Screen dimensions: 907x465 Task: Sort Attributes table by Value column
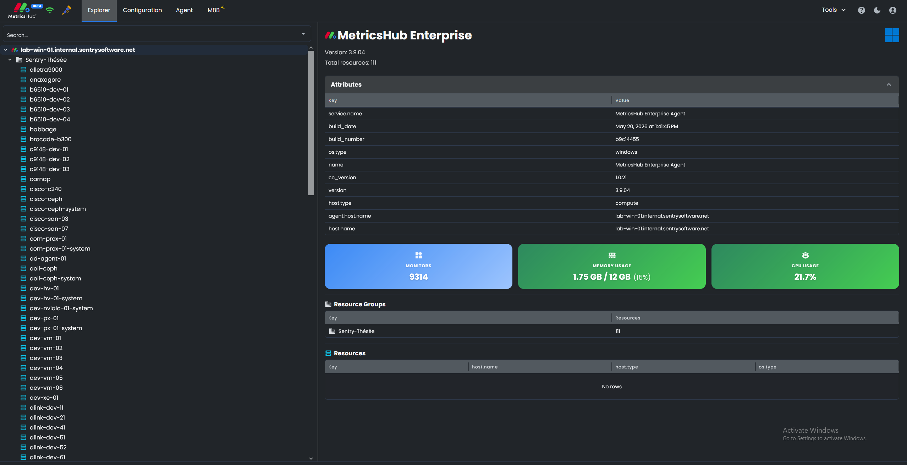click(755, 100)
